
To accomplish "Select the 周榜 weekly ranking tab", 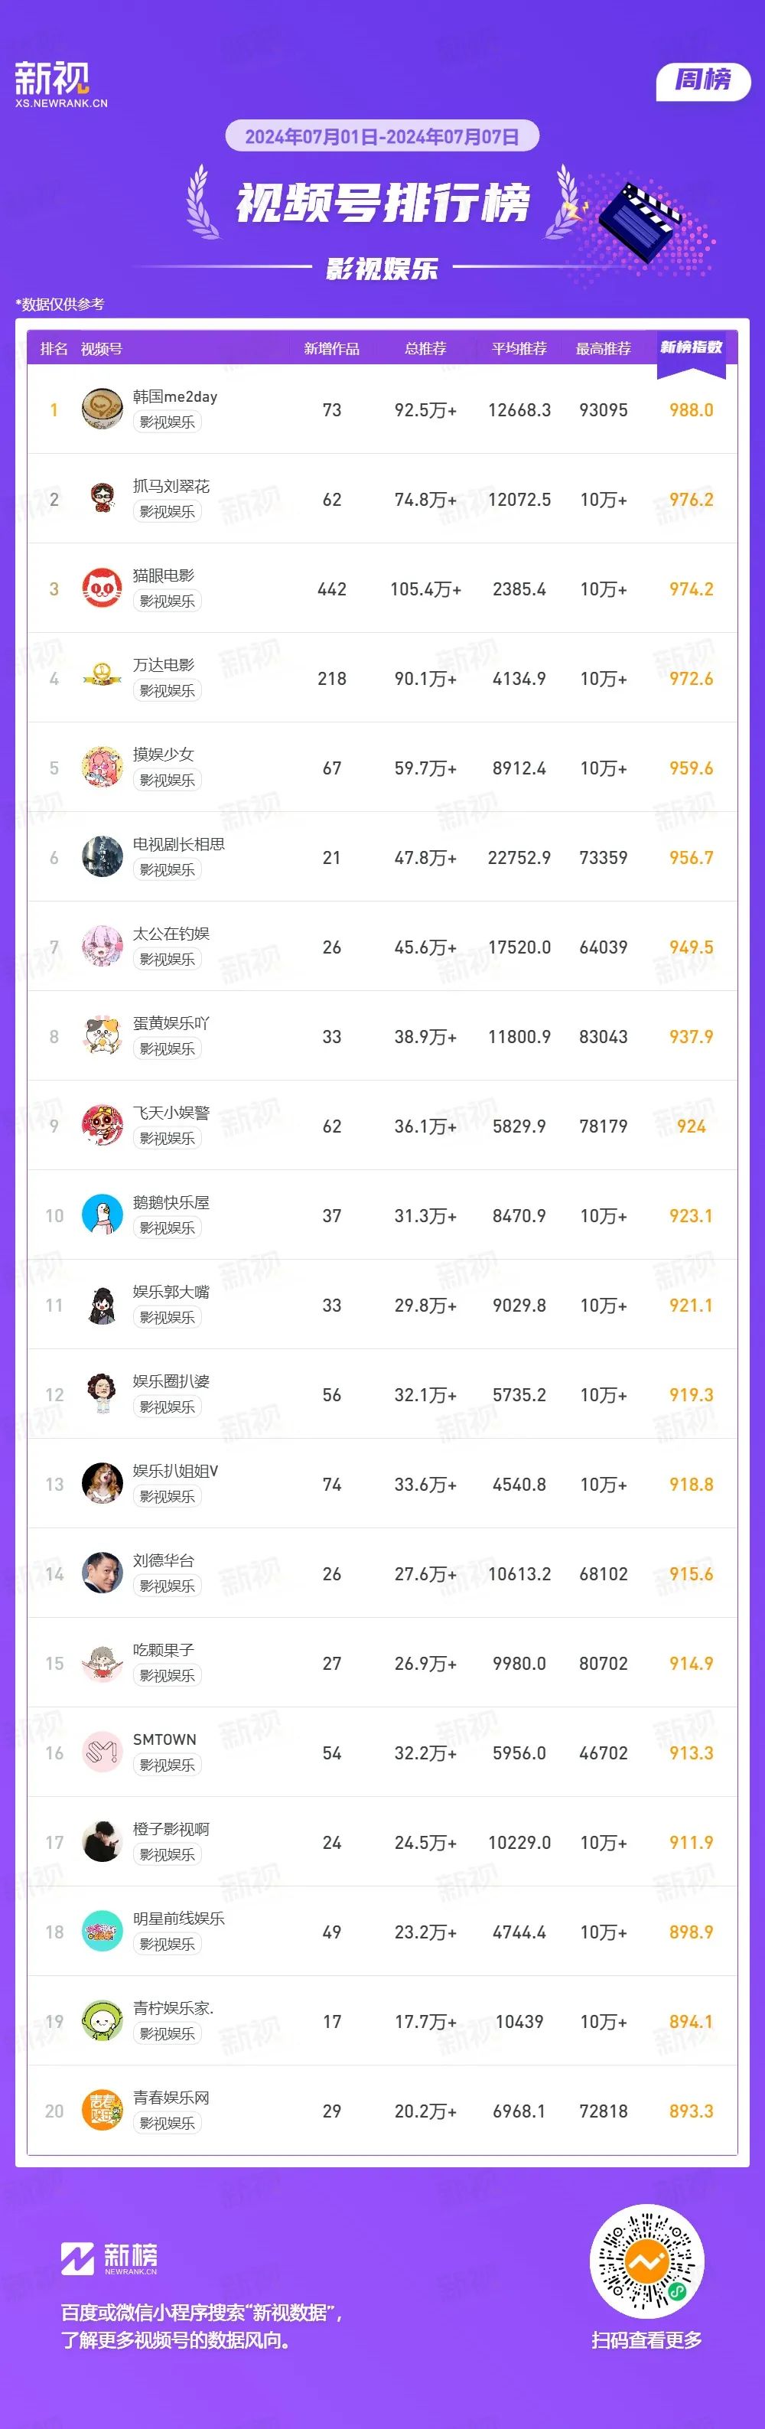I will 703,80.
